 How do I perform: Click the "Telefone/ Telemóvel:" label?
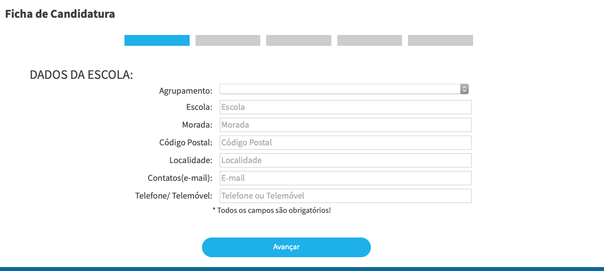tap(174, 196)
